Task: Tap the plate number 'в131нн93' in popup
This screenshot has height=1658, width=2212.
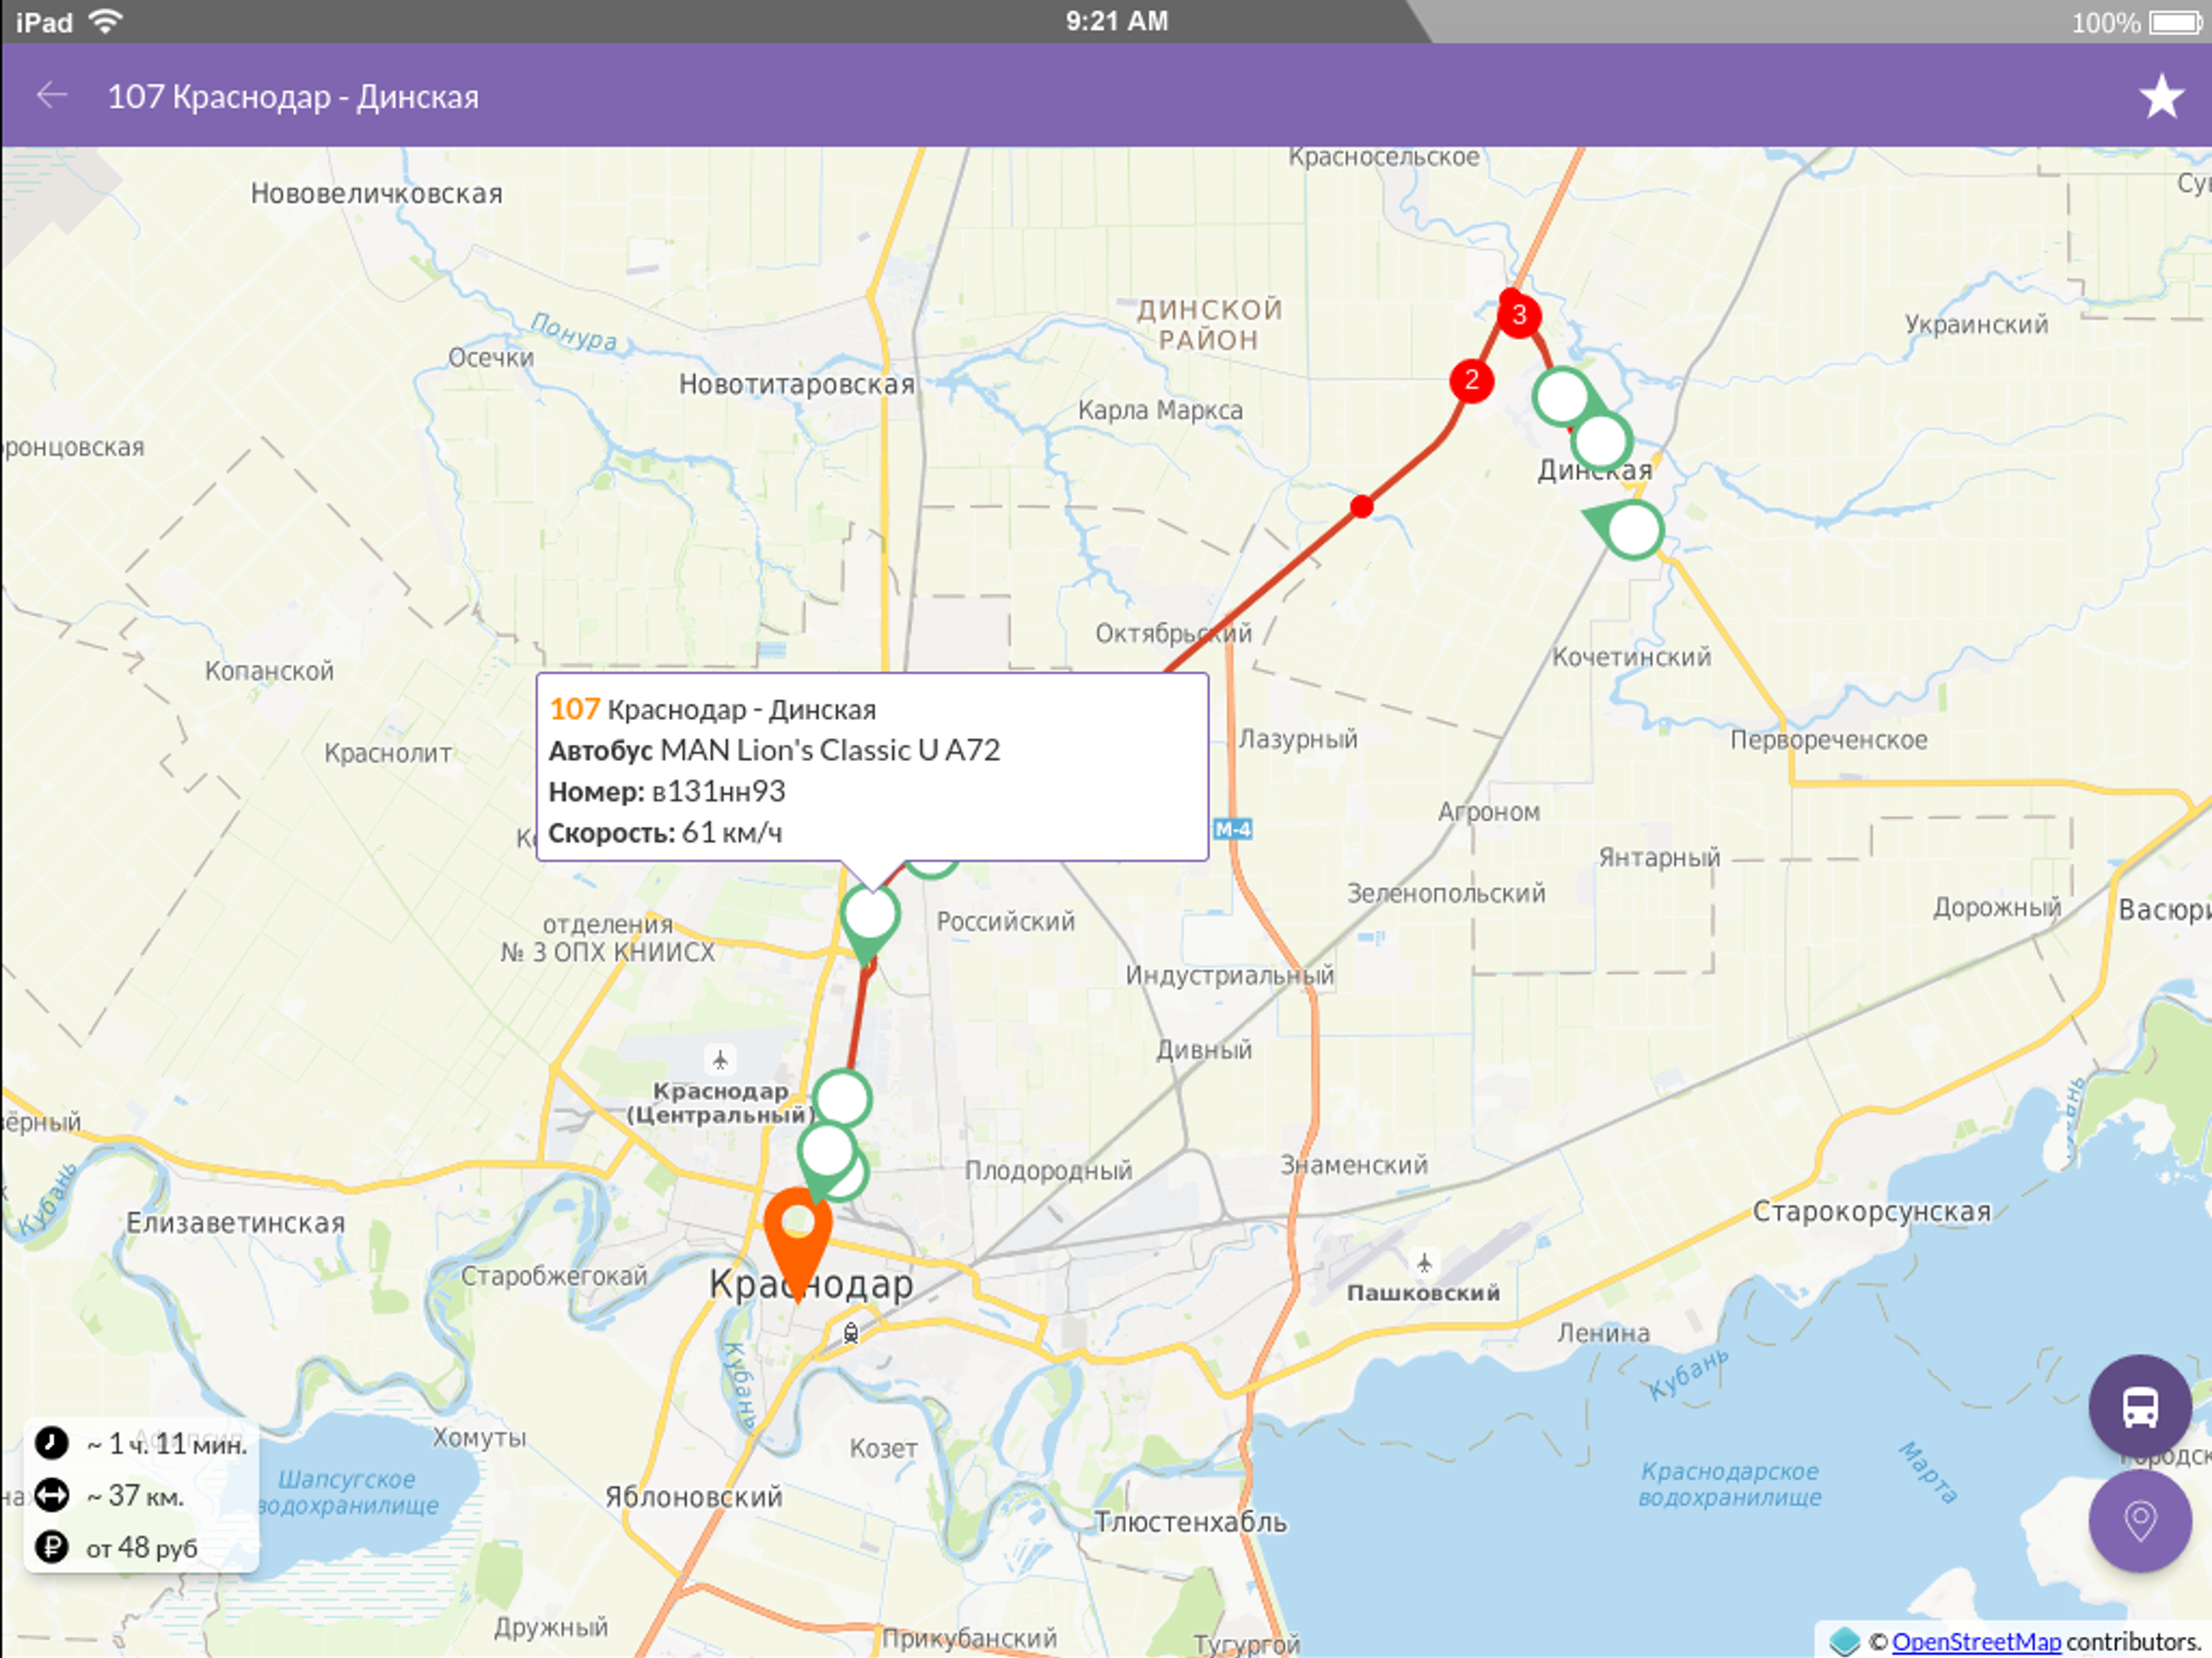Action: 718,791
